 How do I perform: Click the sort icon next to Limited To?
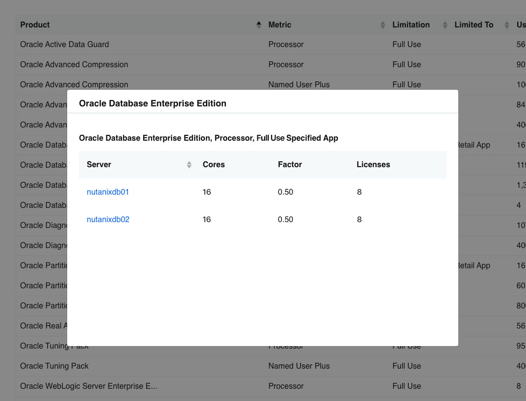[x=507, y=25]
